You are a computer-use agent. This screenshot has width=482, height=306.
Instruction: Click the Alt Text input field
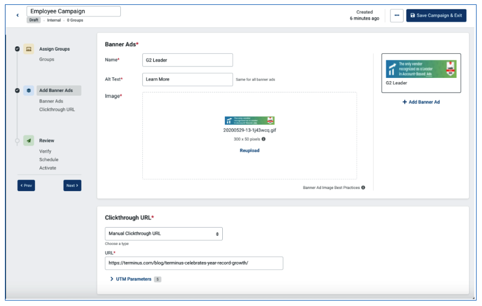[x=187, y=79]
